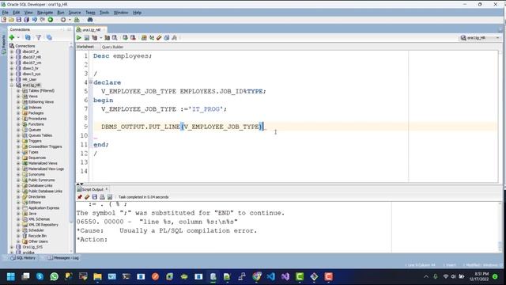Expand the Sequences node
Image resolution: width=506 pixels, height=285 pixels.
18,158
